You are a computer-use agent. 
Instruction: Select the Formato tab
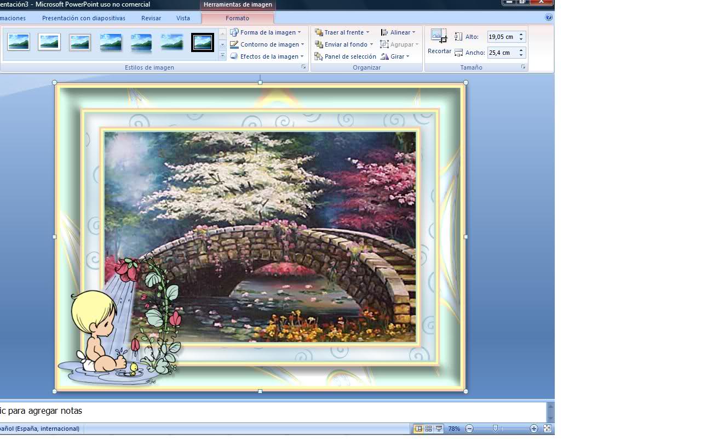(x=237, y=18)
